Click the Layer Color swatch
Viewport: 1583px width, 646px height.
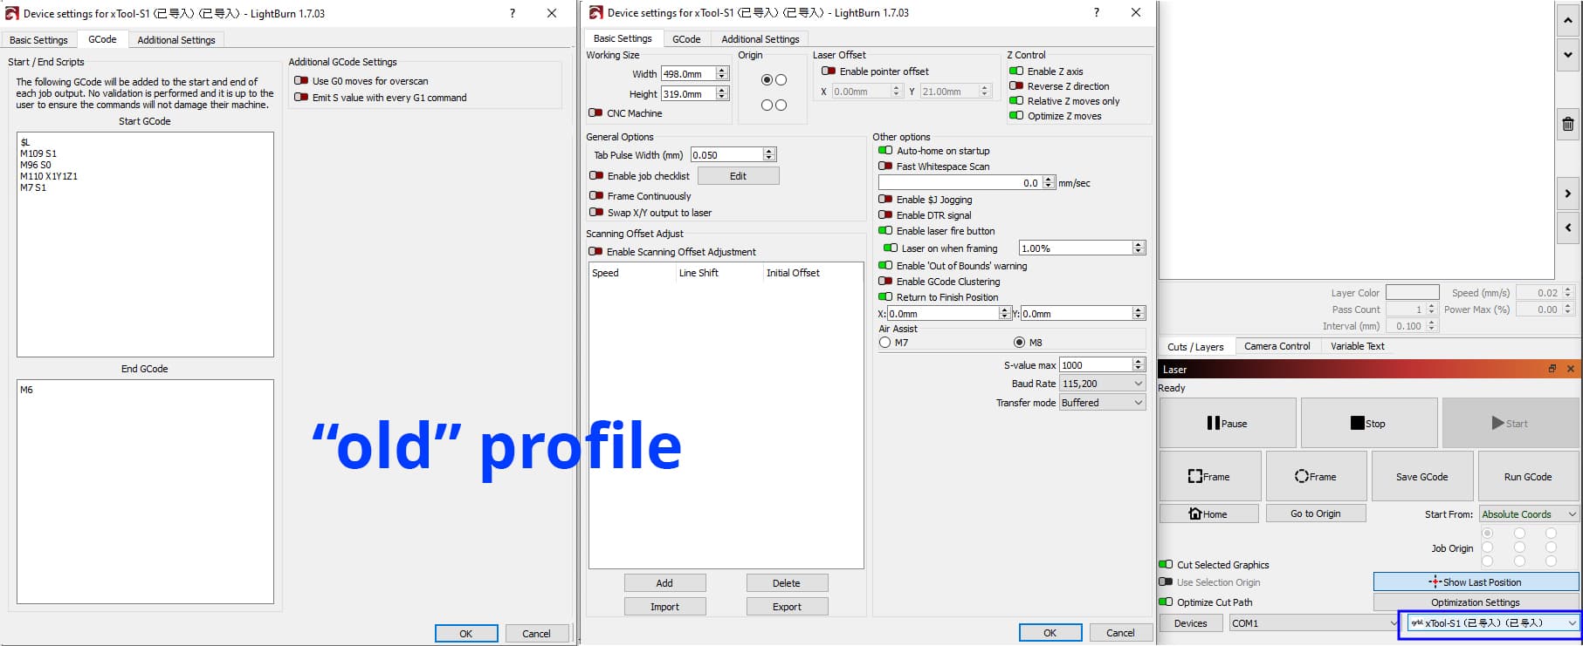[1412, 292]
